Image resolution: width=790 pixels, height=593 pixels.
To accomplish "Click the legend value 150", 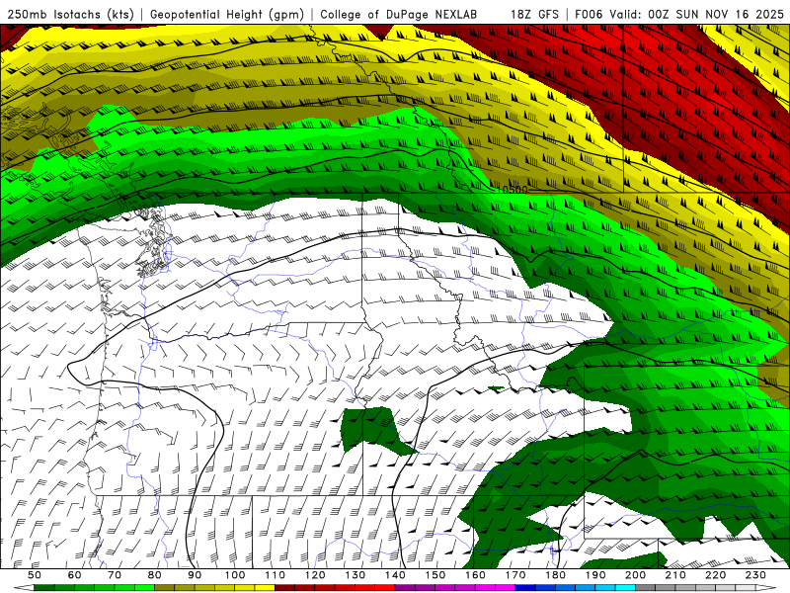I will click(x=435, y=575).
